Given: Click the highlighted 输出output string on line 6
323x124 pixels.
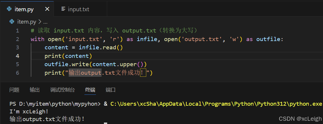Looking at the screenshot, I should (x=85, y=73).
